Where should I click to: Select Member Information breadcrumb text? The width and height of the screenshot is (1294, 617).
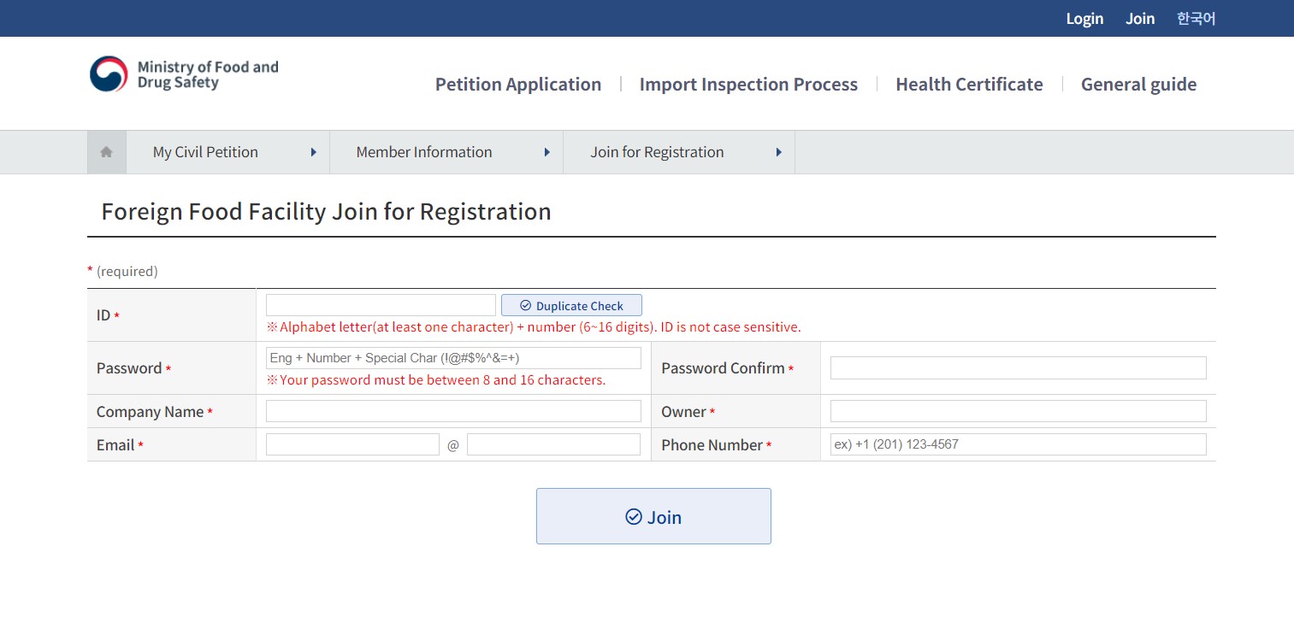pos(424,152)
